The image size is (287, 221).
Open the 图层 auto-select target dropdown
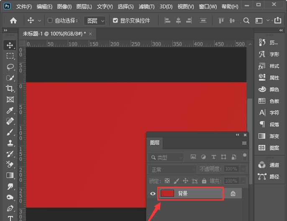95,20
